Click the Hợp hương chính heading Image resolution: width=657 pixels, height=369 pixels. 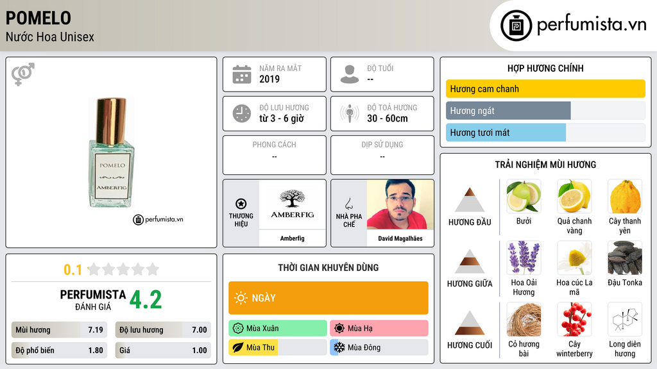(545, 68)
